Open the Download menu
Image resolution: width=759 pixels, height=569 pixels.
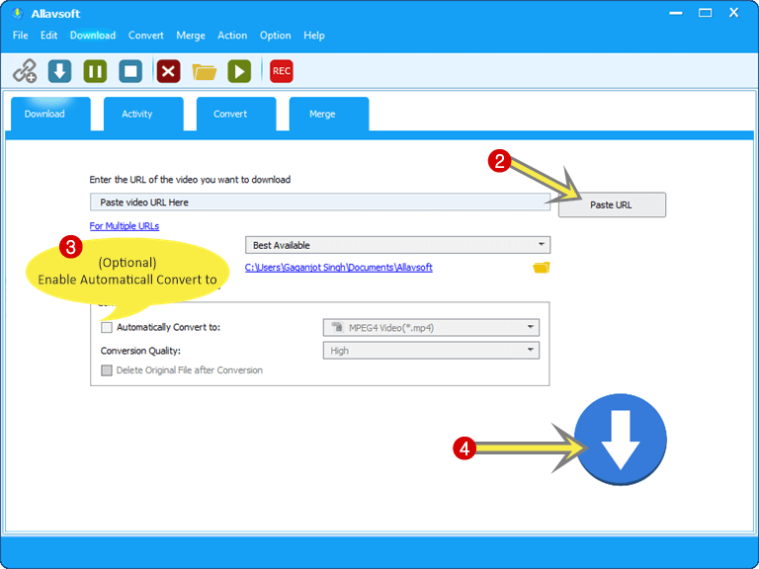pos(93,36)
